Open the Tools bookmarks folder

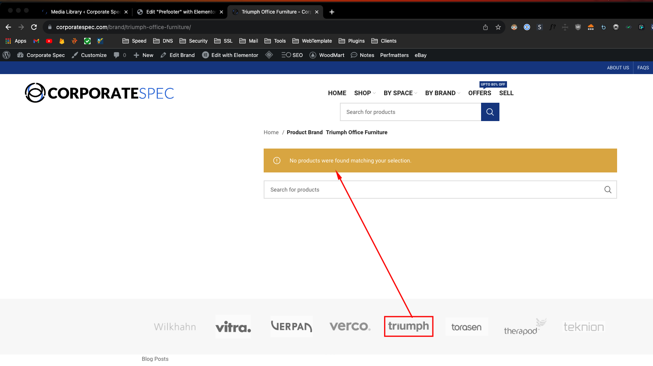point(275,41)
